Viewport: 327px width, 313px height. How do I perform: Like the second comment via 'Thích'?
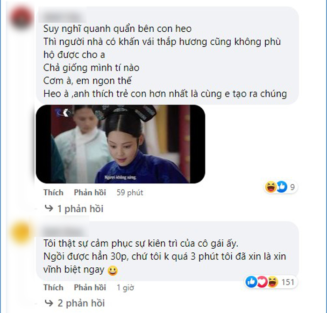tap(53, 287)
